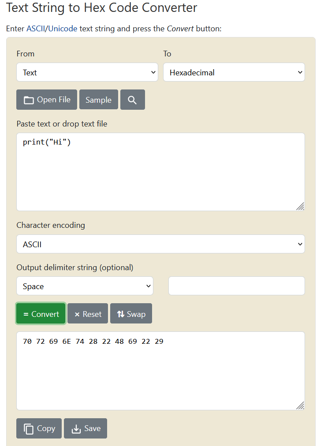Click the output textarea resize handle

point(300,405)
